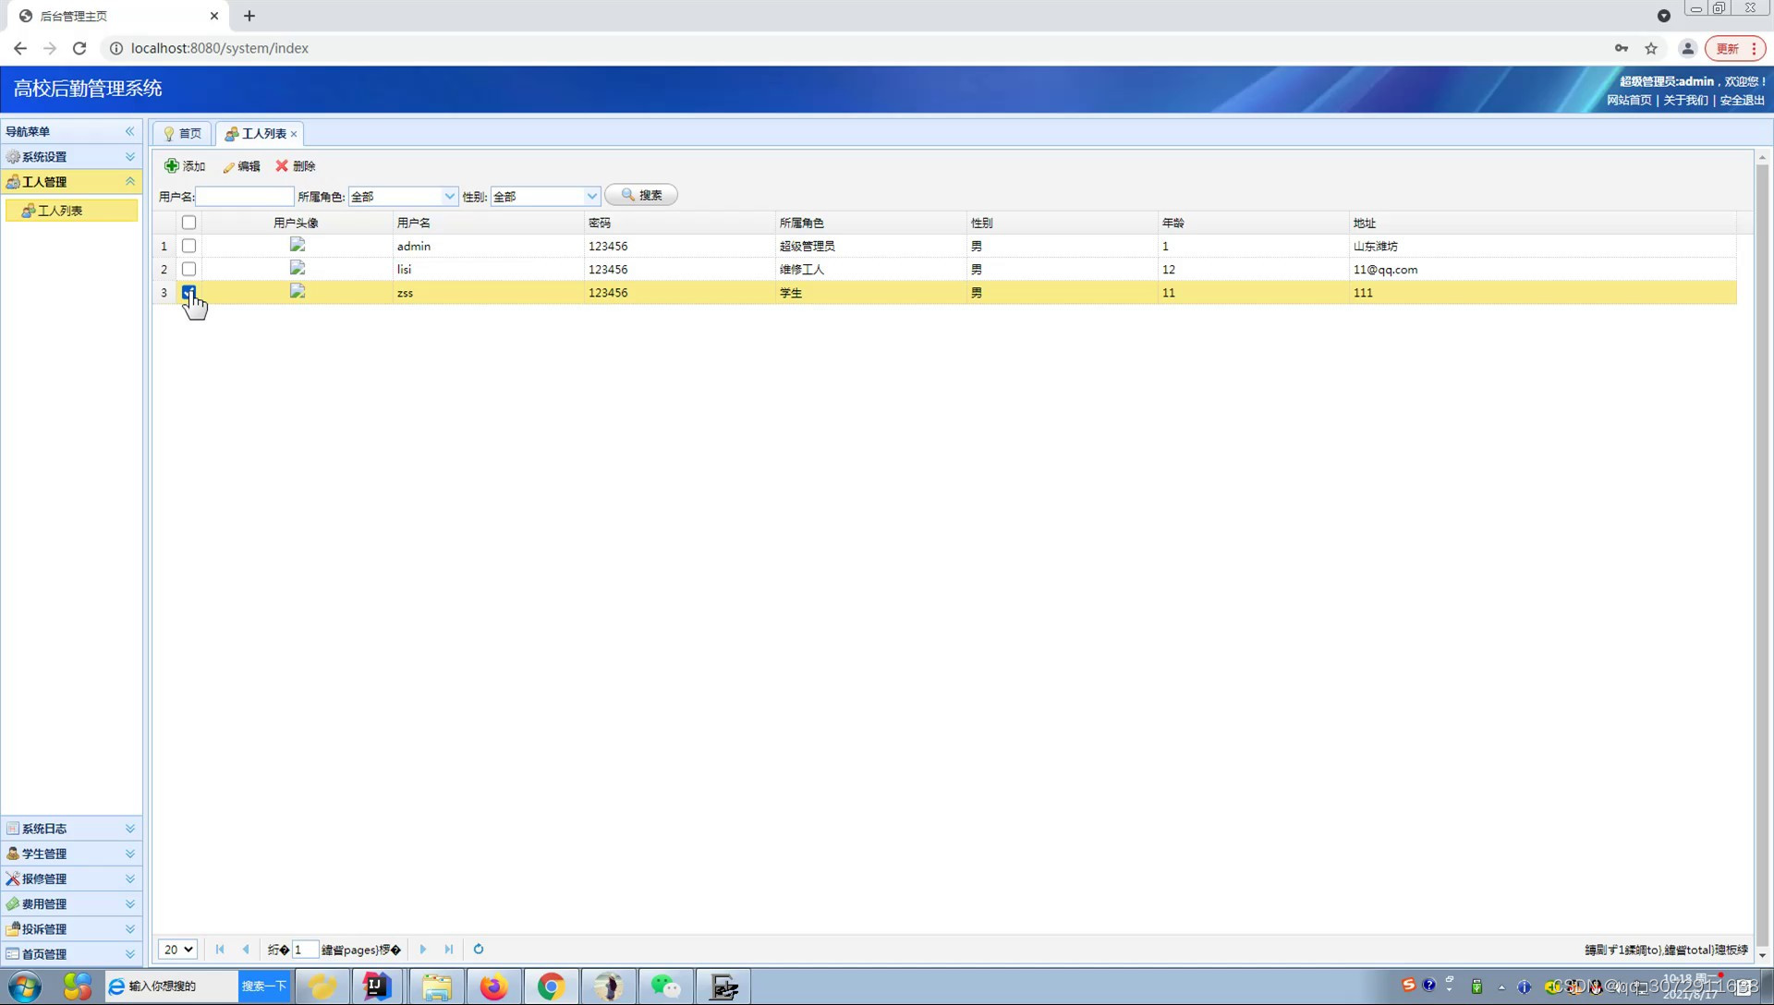1774x1005 pixels.
Task: Collapse the 工人管理 menu section
Action: 71,182
